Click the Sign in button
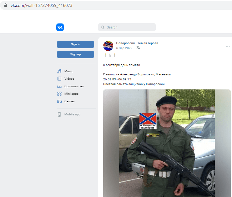Screen dimensions: 232x197 pos(75,44)
